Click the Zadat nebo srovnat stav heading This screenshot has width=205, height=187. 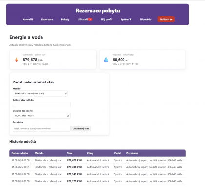(34, 82)
